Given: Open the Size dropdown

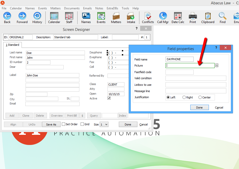Looking at the screenshot, I should (104, 124).
